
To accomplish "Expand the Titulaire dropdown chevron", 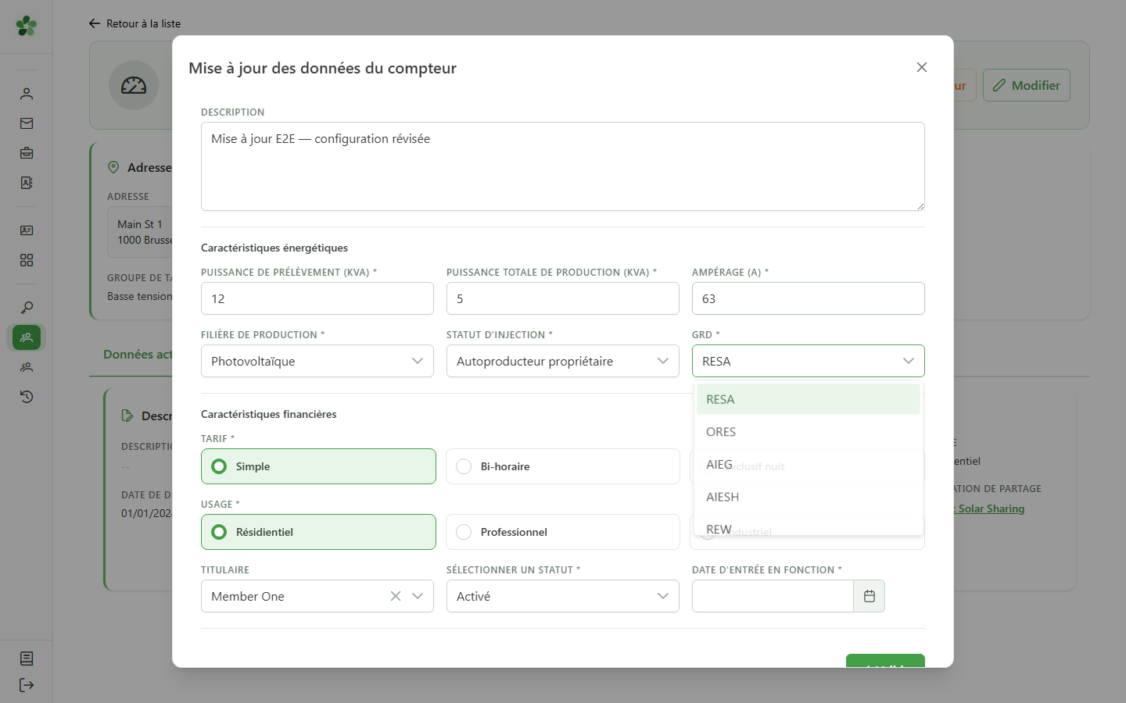I will click(x=418, y=596).
